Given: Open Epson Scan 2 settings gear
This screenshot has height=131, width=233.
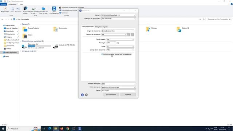Looking at the screenshot, I should point(86,95).
